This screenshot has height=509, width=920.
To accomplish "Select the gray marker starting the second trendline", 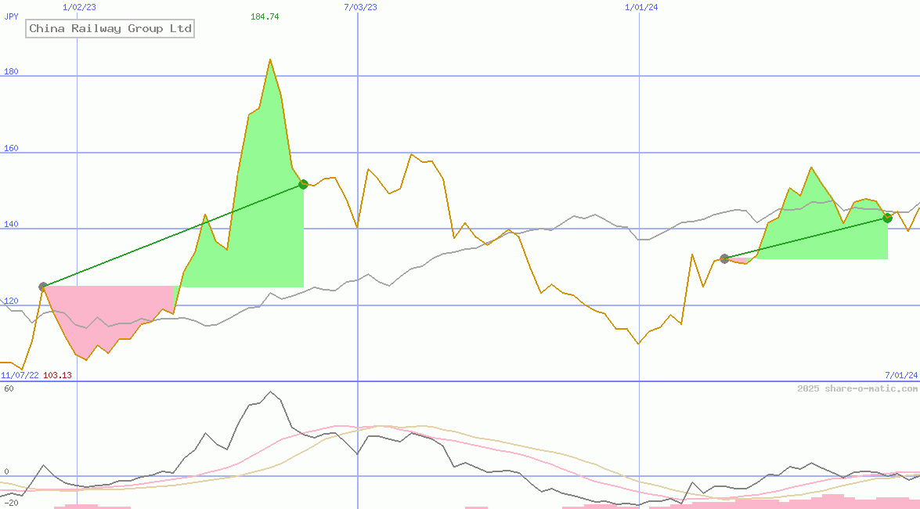I will (x=725, y=259).
